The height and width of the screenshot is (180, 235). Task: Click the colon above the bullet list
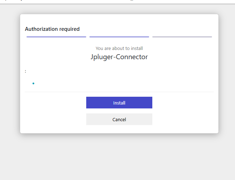[x=25, y=71]
